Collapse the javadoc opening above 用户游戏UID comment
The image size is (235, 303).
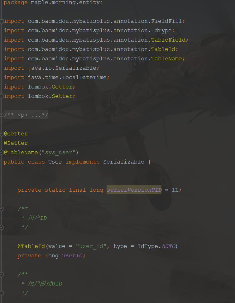(x=2, y=275)
